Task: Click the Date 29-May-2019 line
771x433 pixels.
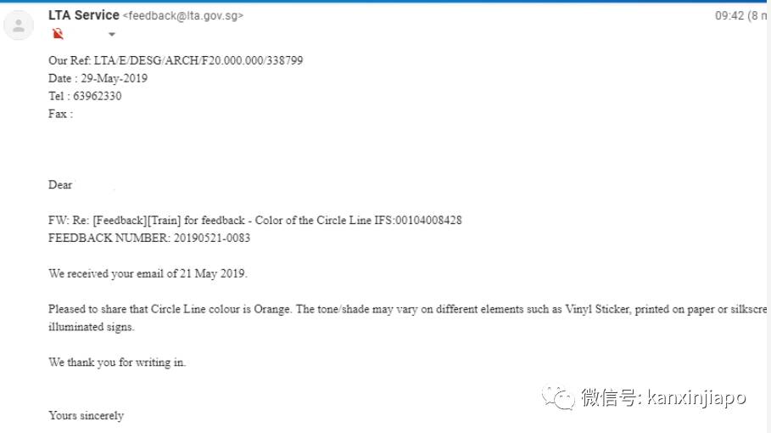Action: [x=98, y=78]
